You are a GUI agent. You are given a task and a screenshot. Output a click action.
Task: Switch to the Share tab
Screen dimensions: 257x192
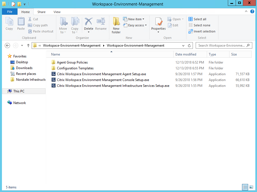coord(42,12)
